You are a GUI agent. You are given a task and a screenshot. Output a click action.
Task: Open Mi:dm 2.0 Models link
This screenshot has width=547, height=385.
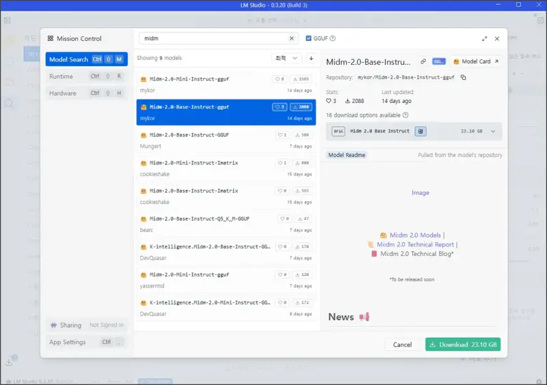coord(415,236)
